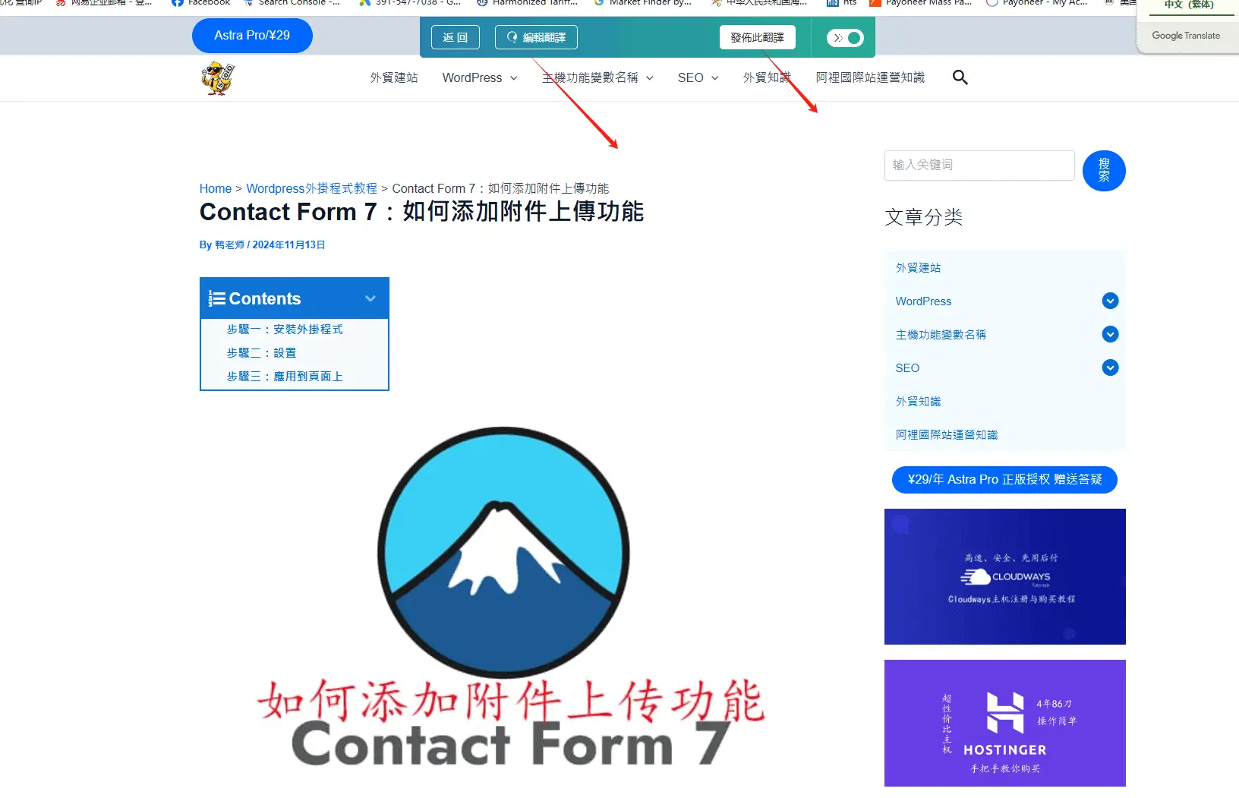Expand the WordPress menu dropdown arrow

point(514,78)
